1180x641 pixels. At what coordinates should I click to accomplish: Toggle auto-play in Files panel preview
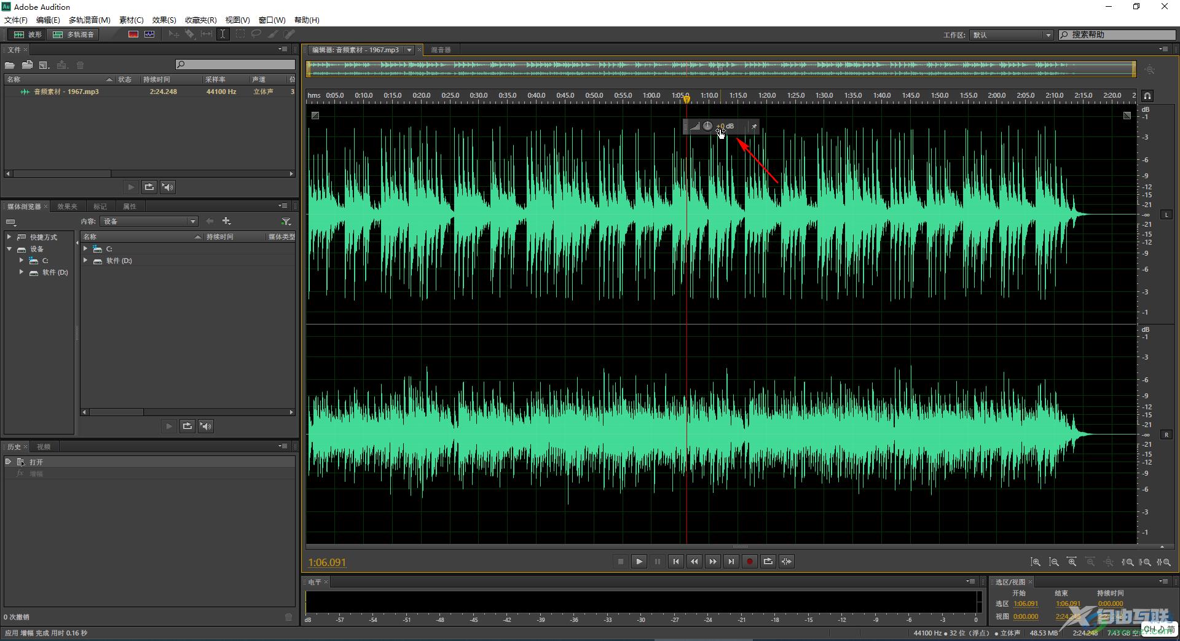coord(168,187)
